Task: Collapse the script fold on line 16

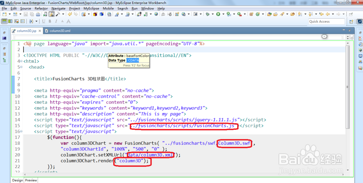Action: tap(21, 131)
